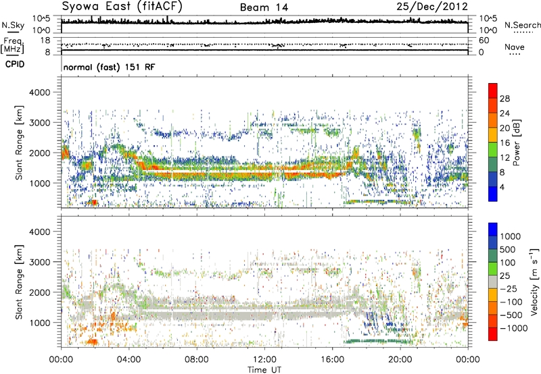The image size is (541, 374).
Task: Click the red bottom segment of the Velocity colorbar
Action: [493, 334]
